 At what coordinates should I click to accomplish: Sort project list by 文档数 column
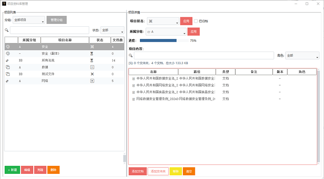click(x=117, y=40)
